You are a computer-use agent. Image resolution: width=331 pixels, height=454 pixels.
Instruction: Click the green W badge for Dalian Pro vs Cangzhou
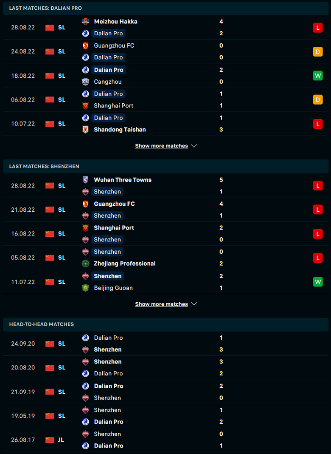(x=318, y=76)
